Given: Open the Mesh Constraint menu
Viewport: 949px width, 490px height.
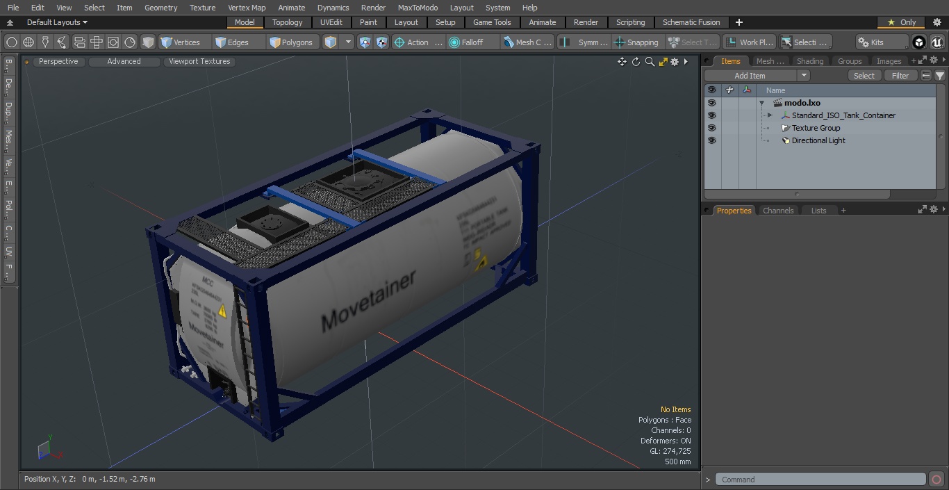Looking at the screenshot, I should (528, 42).
